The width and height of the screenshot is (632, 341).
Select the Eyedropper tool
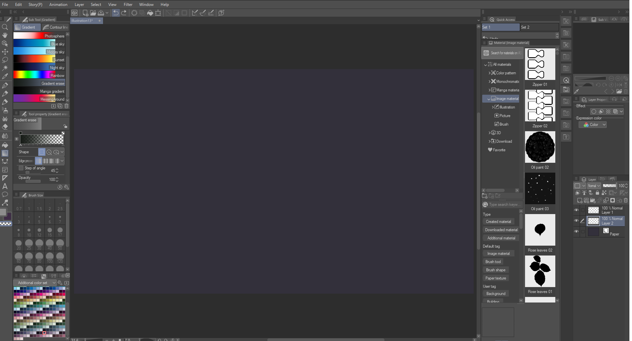pos(5,76)
